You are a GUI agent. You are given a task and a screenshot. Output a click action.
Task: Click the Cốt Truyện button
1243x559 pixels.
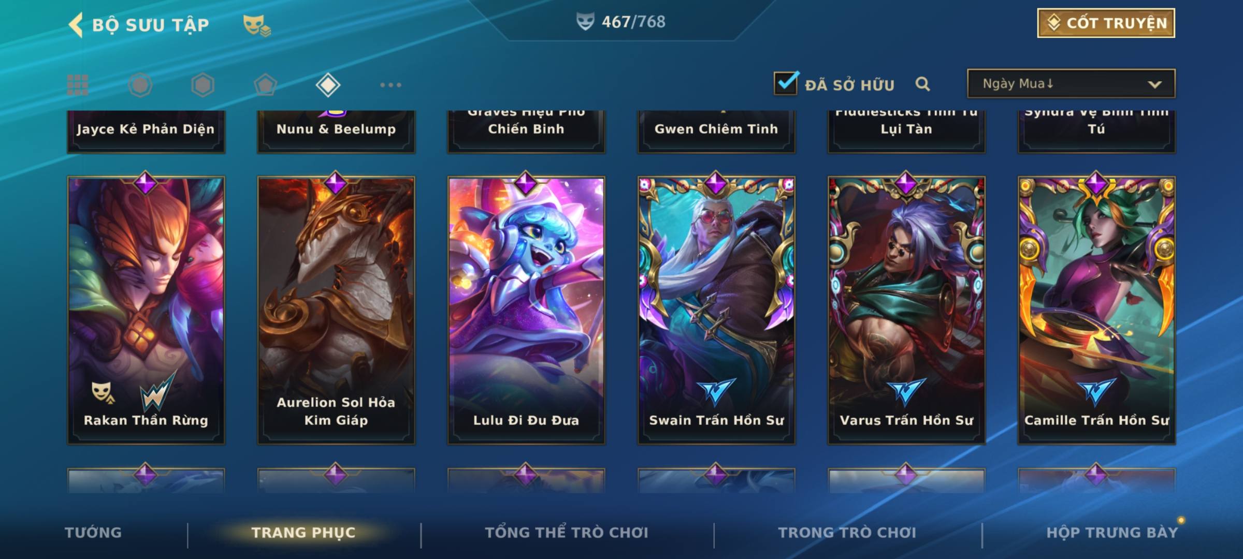coord(1106,23)
